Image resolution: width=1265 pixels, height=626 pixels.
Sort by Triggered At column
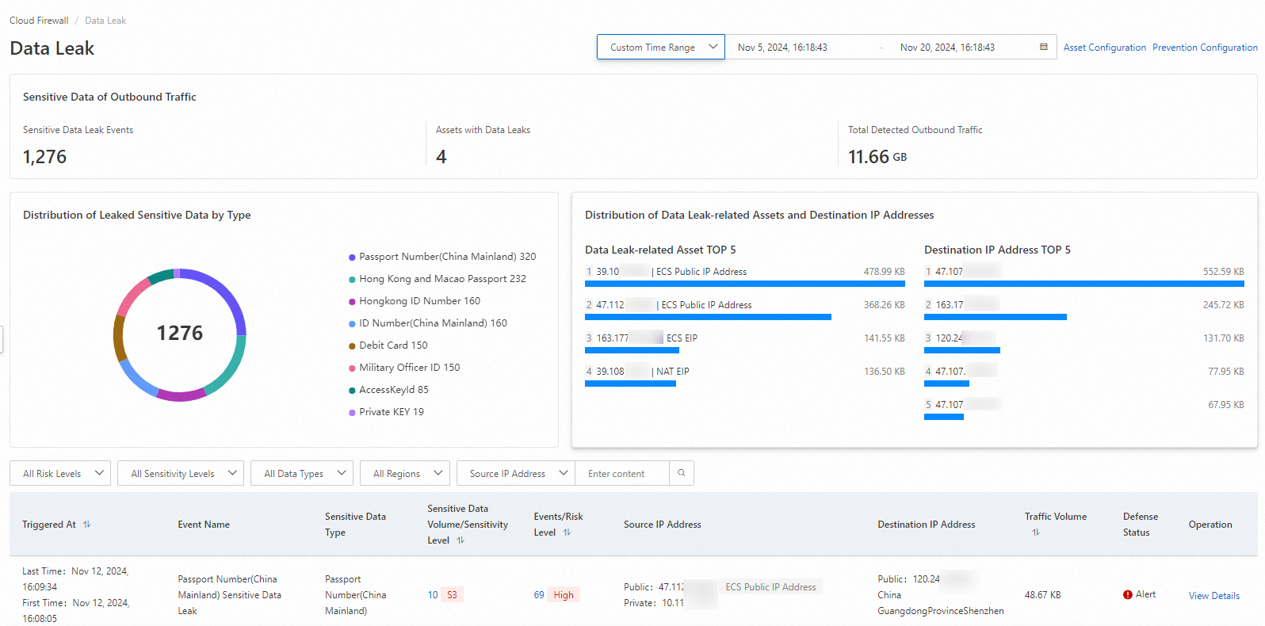tap(87, 525)
